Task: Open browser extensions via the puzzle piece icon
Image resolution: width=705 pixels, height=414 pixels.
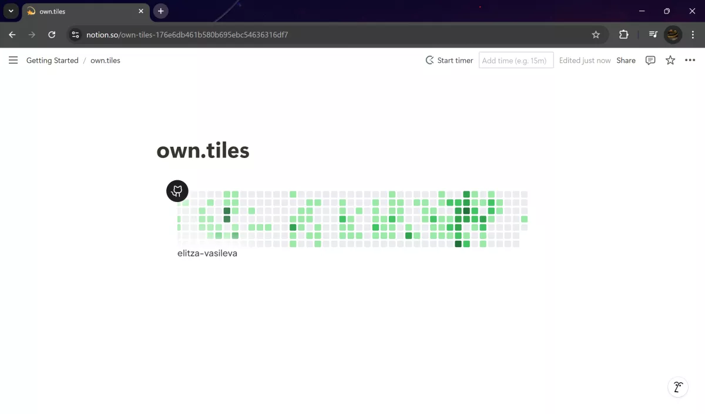Action: [623, 35]
